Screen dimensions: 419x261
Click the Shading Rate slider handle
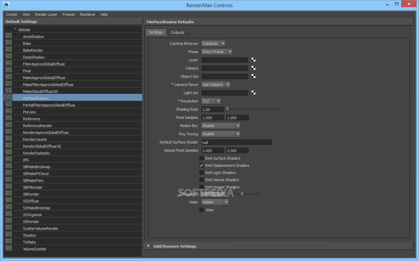point(227,109)
